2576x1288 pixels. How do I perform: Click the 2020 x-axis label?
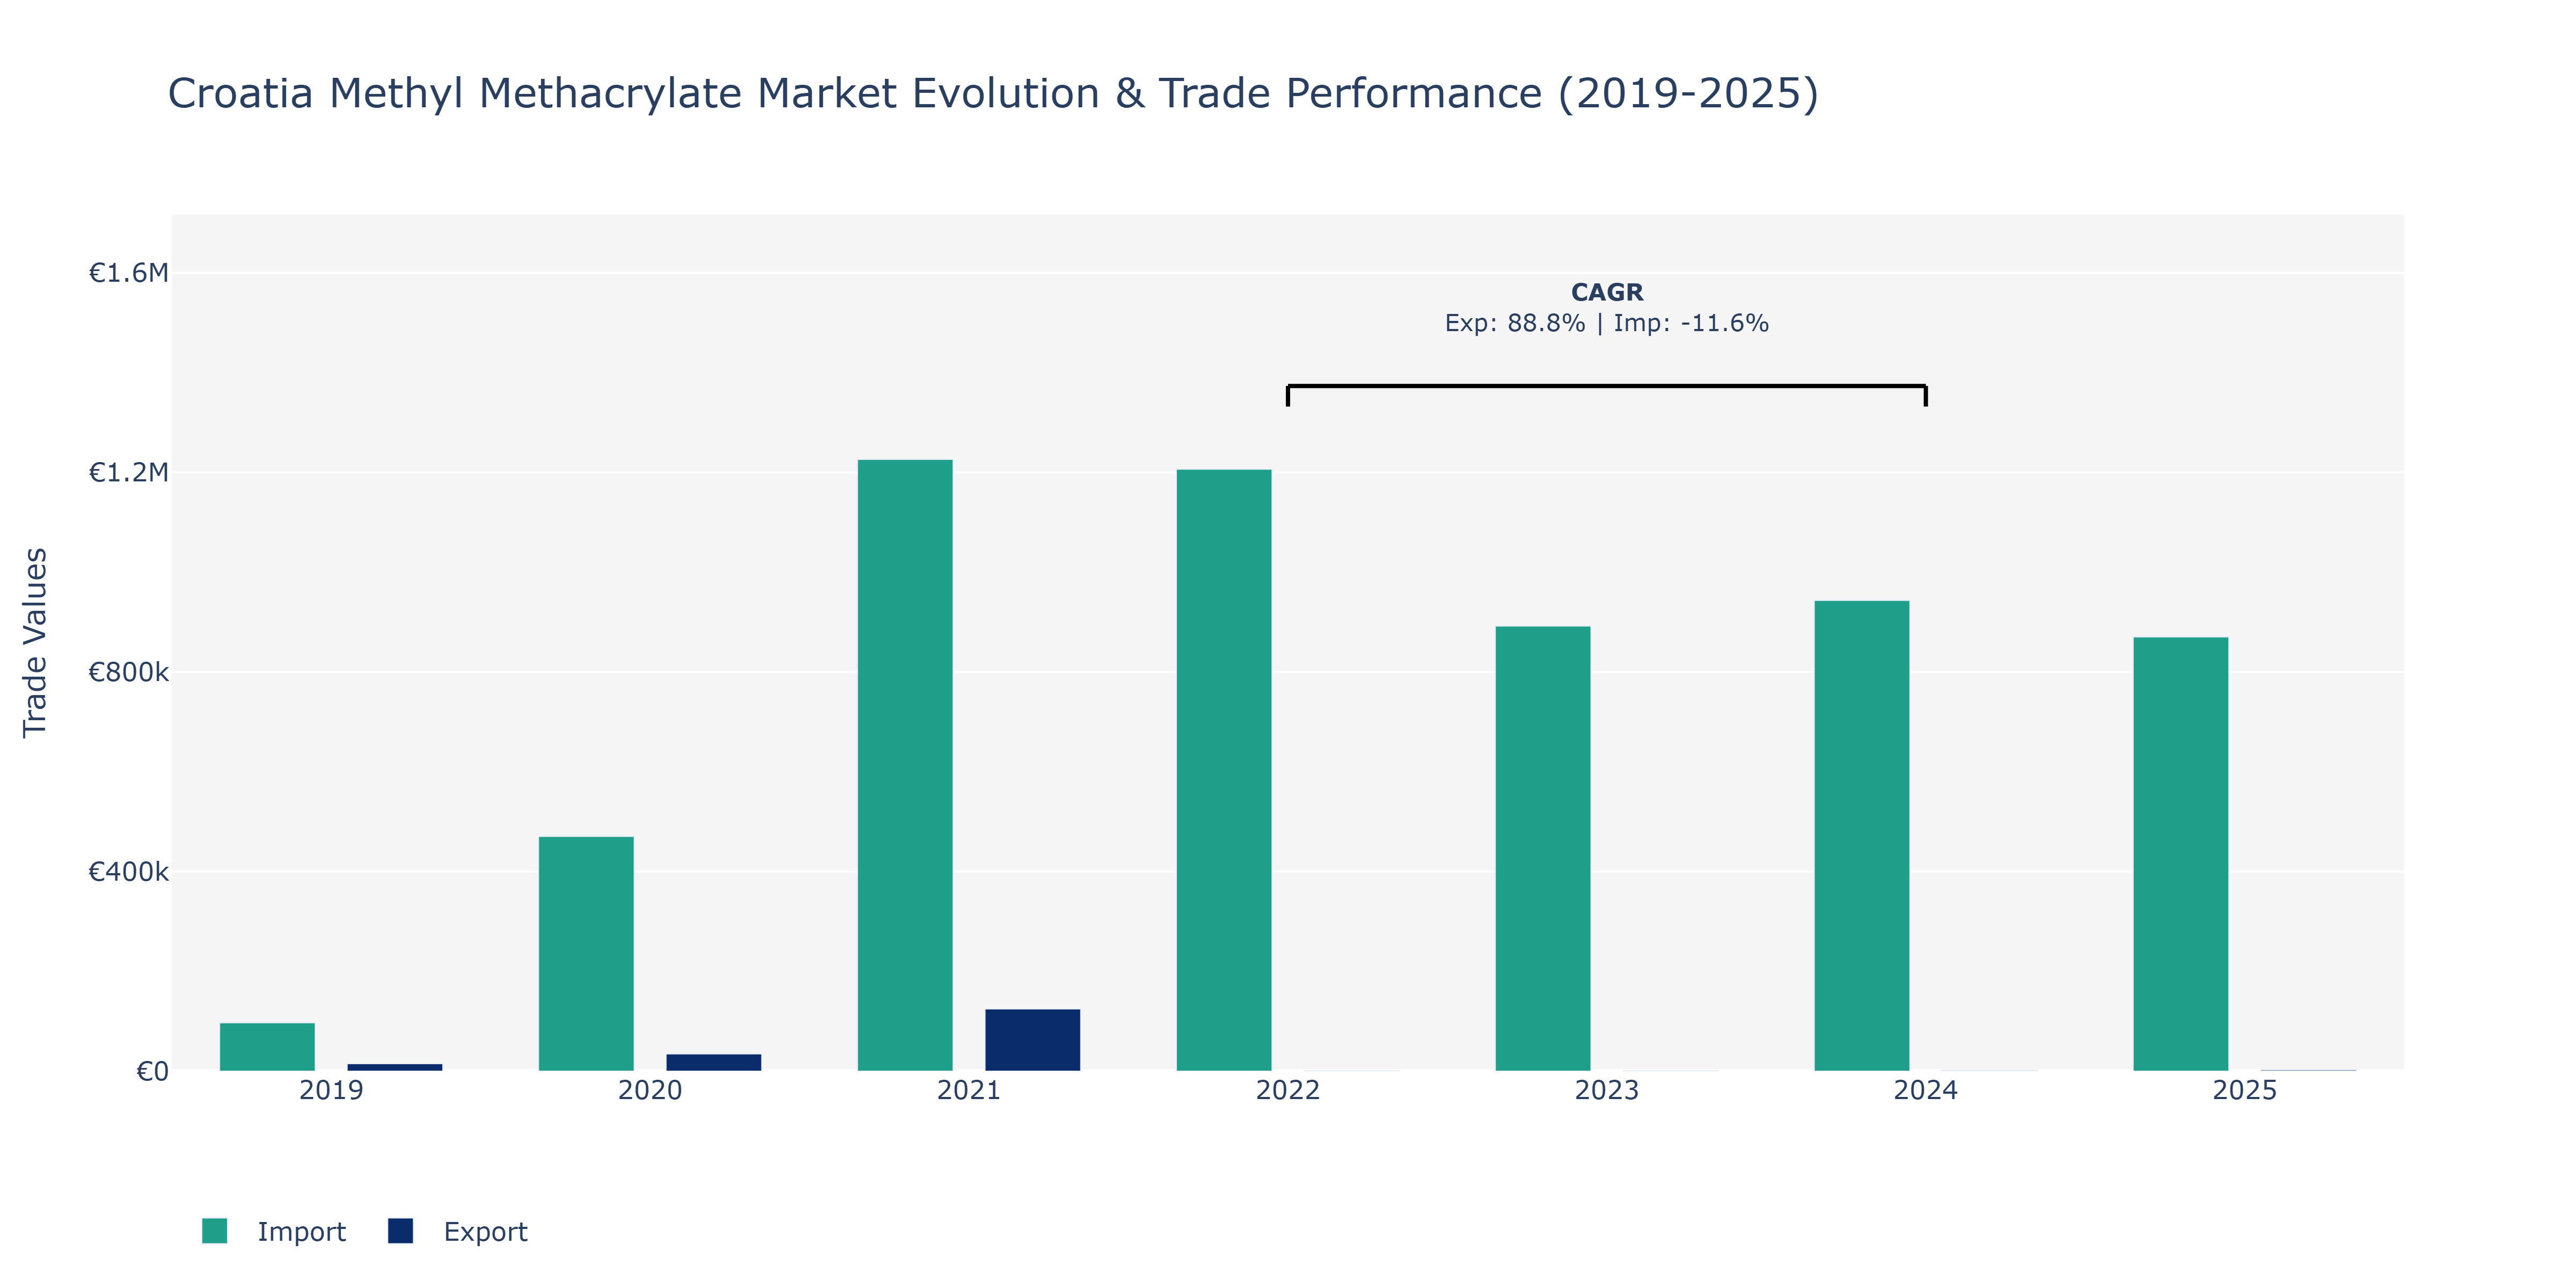(650, 1090)
